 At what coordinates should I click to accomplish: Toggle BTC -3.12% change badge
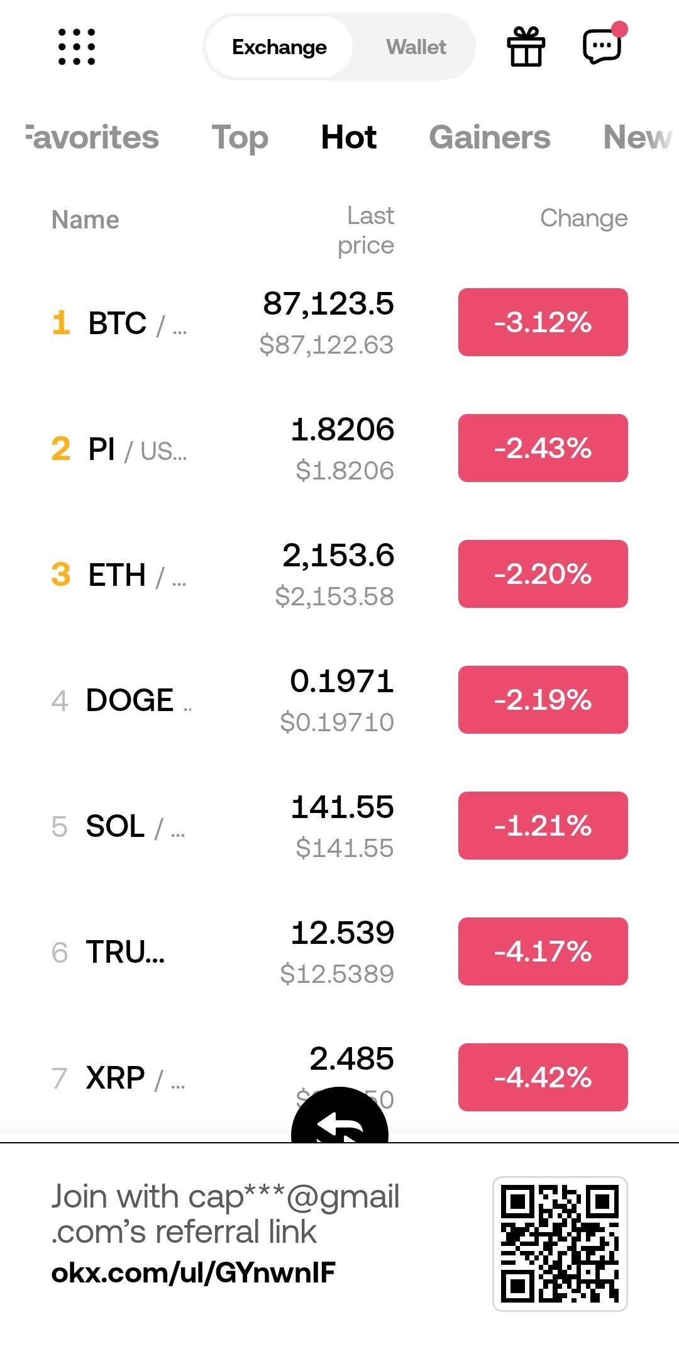543,322
